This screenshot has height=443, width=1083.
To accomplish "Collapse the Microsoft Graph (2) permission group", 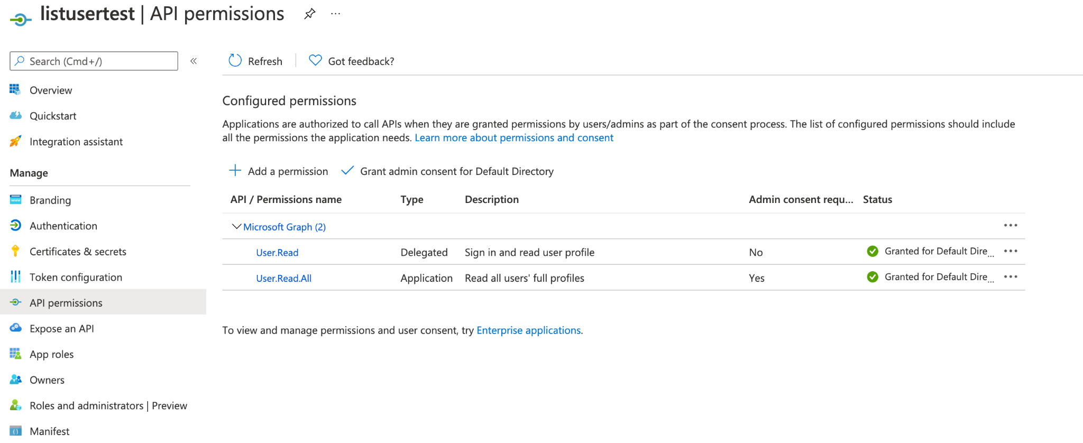I will [x=236, y=227].
